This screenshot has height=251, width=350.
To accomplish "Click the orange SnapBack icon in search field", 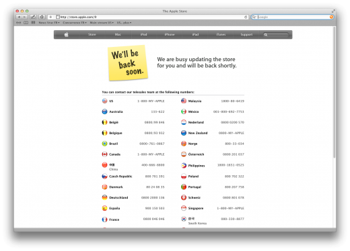I will pos(331,17).
